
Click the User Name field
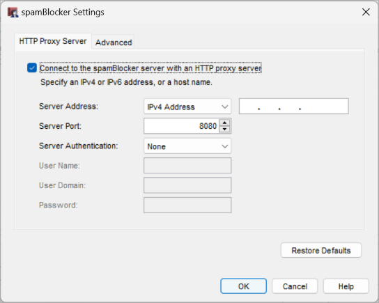(x=187, y=166)
